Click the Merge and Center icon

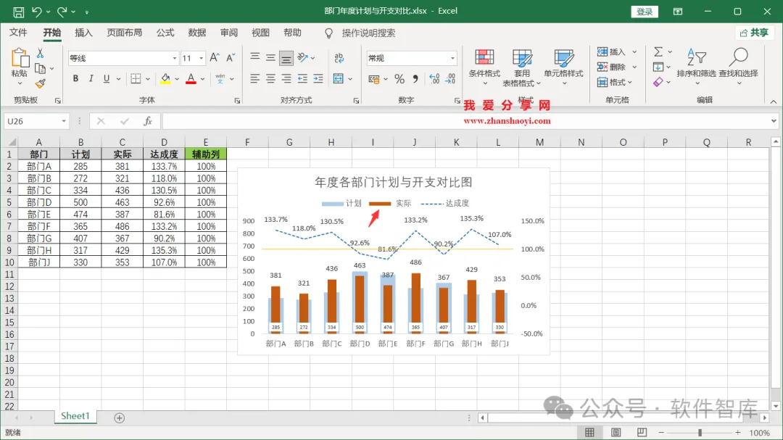pyautogui.click(x=339, y=78)
